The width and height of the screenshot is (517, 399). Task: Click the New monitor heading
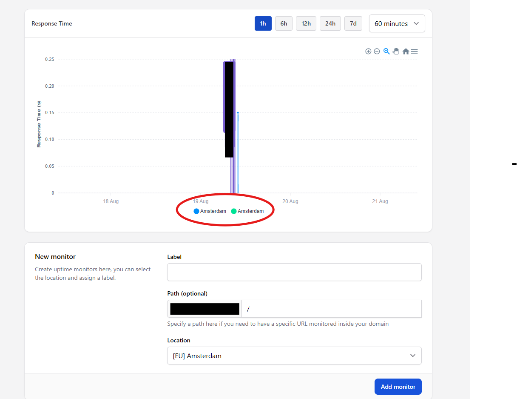(55, 257)
